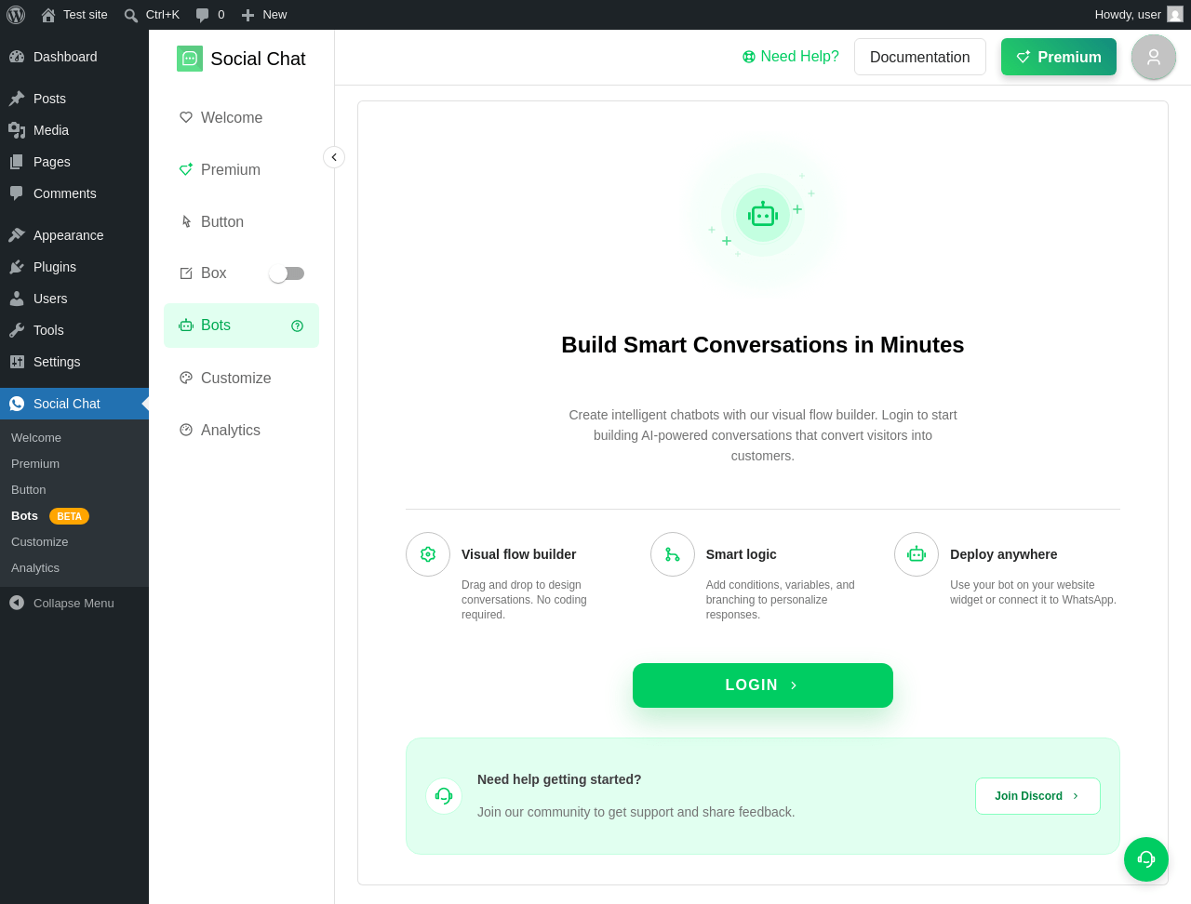Image resolution: width=1191 pixels, height=904 pixels.
Task: Click the user avatar circle in header
Action: coord(1154,57)
